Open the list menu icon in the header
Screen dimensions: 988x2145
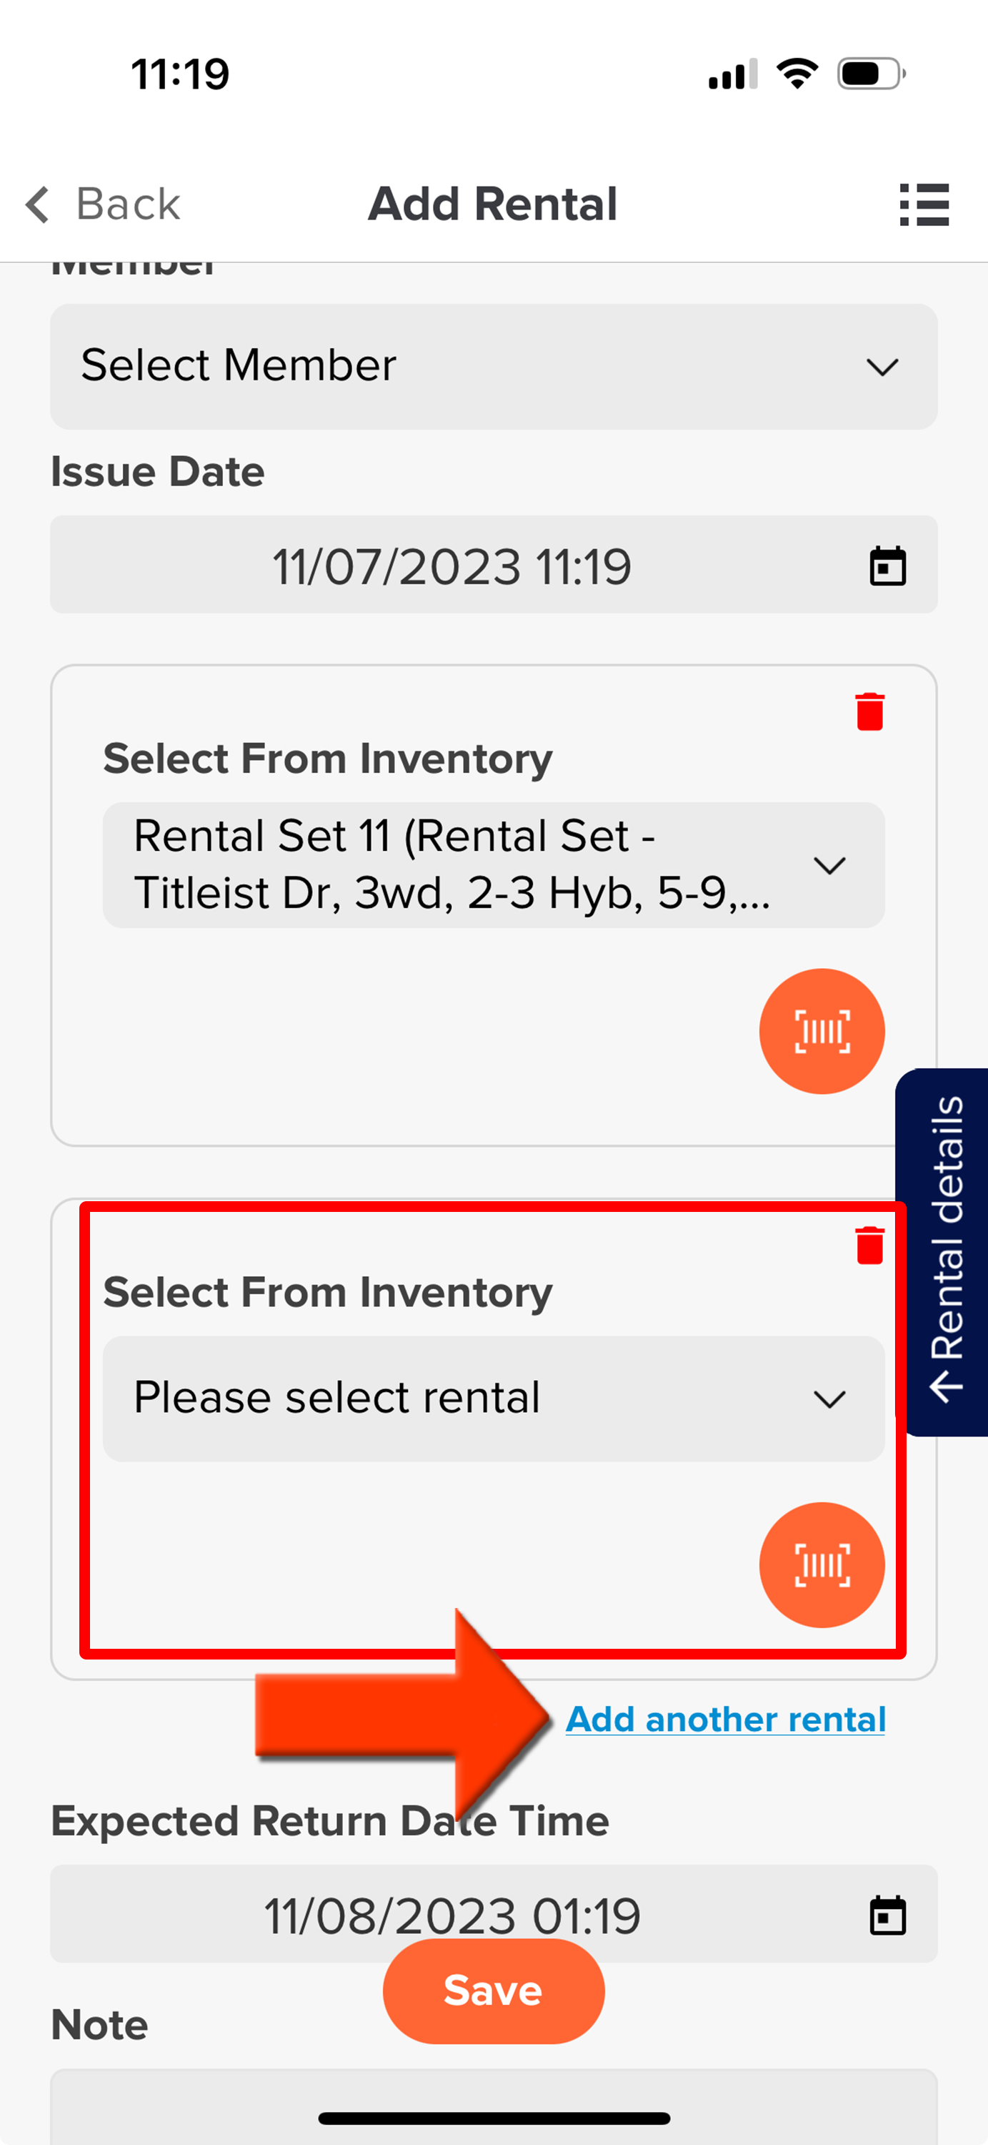924,204
